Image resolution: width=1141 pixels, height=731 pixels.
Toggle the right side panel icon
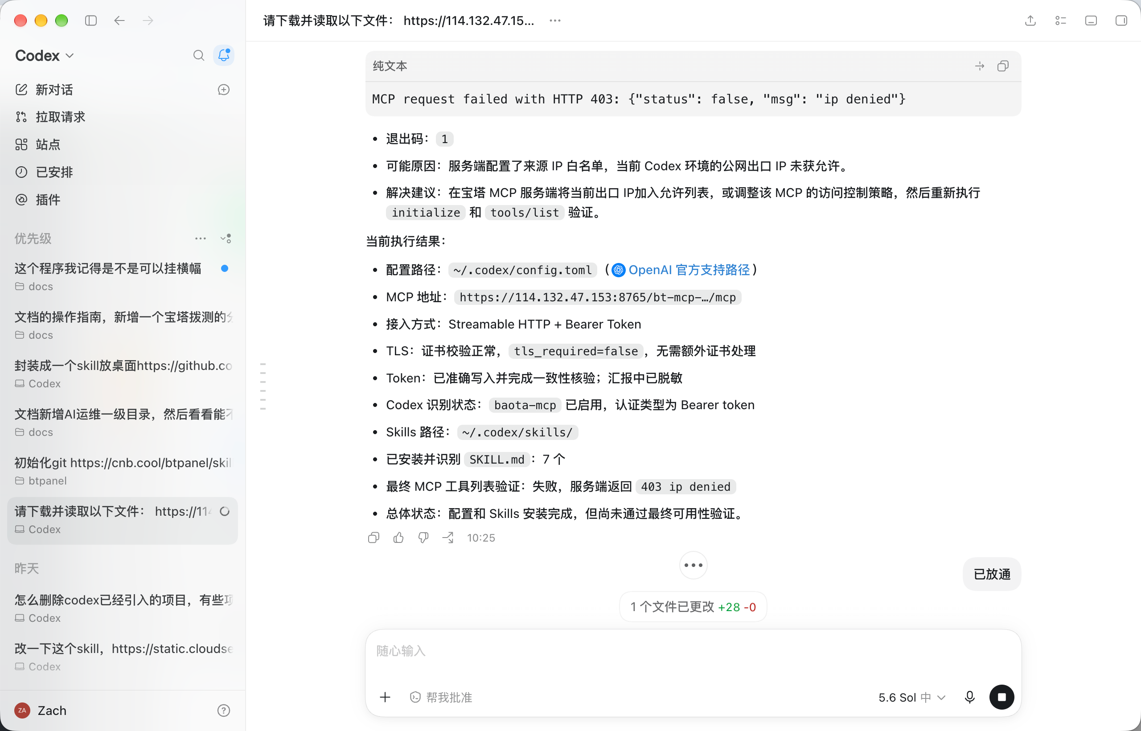(1121, 21)
